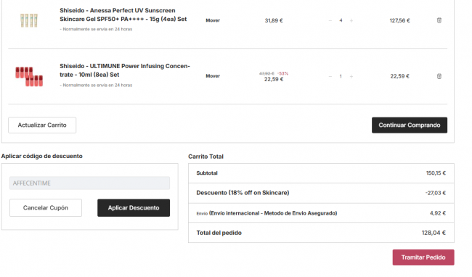Click the Cancelar Cupón button
Screen dimensions: 472x277
tap(46, 207)
